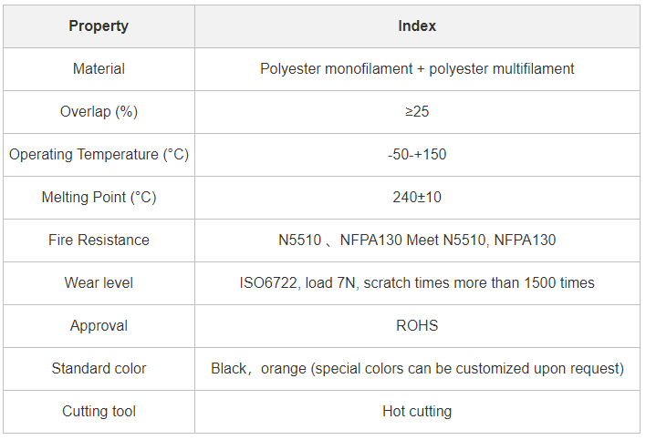
Task: Click the Black, orange color value text
Action: tap(417, 369)
